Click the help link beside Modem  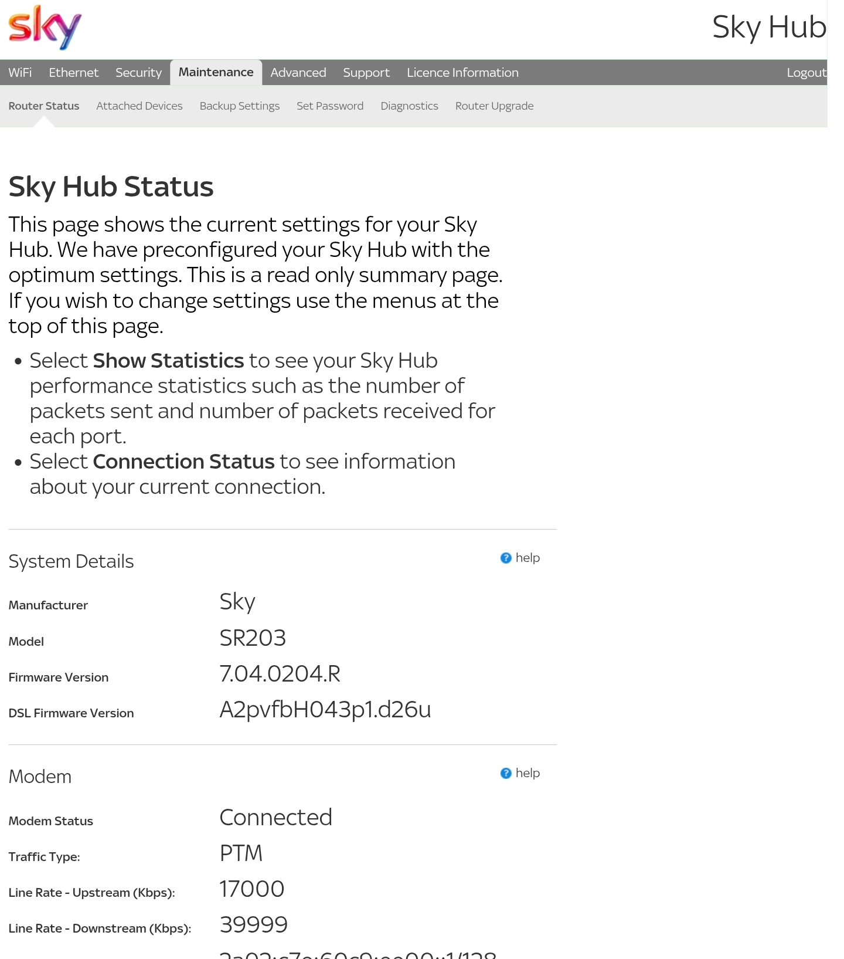point(527,773)
